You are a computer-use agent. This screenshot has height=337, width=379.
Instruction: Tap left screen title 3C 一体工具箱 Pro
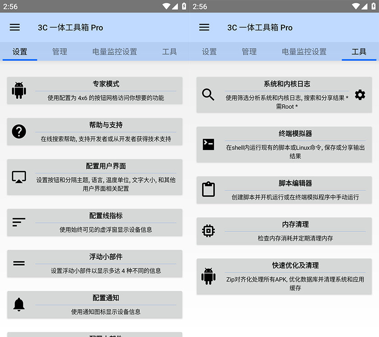click(x=70, y=28)
